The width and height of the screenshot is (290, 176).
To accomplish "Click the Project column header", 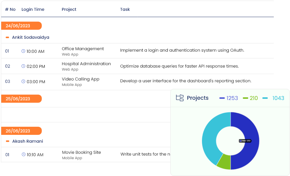I will tap(69, 9).
